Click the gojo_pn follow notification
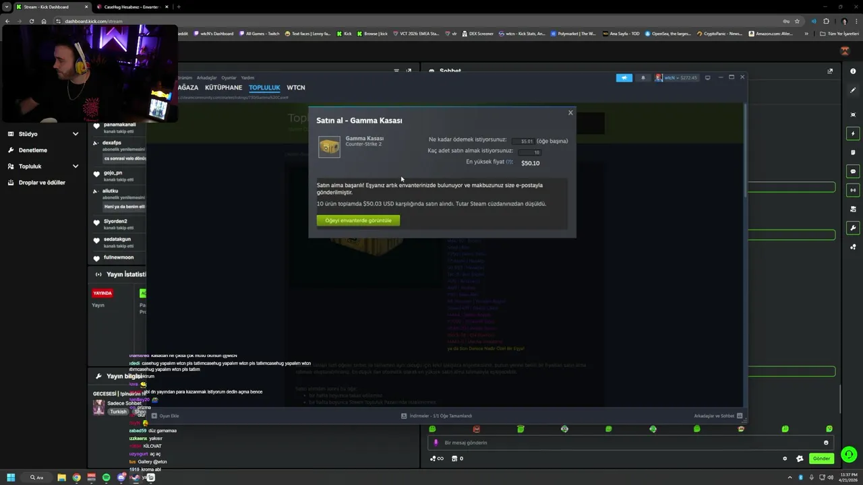This screenshot has width=863, height=485. point(119,176)
